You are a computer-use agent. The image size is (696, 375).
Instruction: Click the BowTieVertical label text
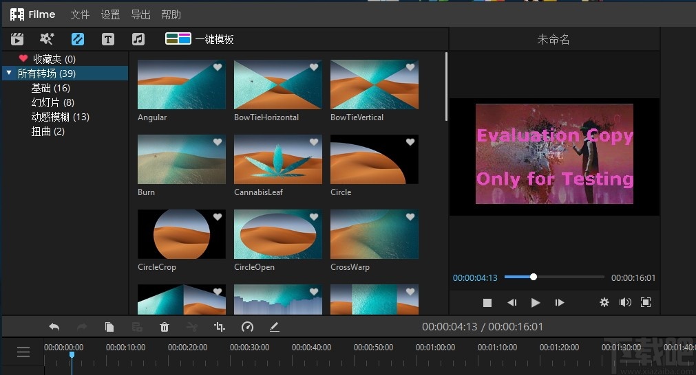357,117
